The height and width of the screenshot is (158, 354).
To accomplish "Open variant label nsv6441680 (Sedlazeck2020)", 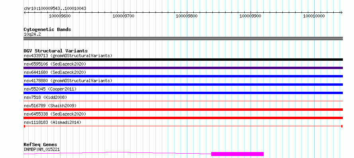I will tap(55, 72).
